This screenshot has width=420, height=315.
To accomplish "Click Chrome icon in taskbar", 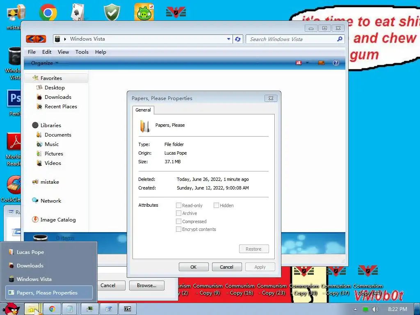I will tap(52, 309).
